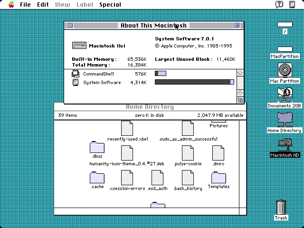
Task: Select the Home Directory volume icon
Action: pos(285,120)
